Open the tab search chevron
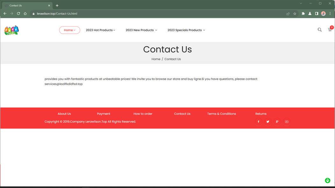The width and height of the screenshot is (335, 188). coord(301,3)
